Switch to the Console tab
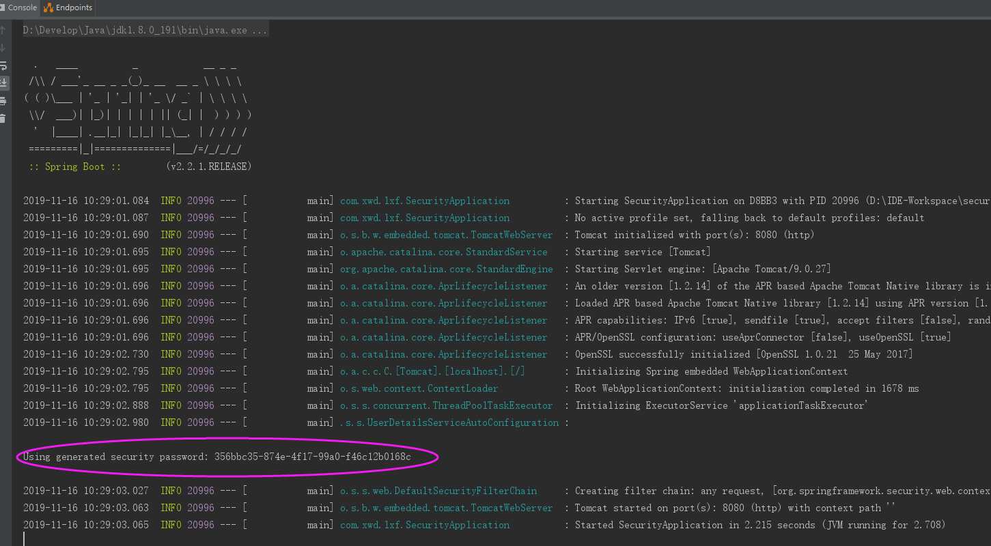The height and width of the screenshot is (546, 991). (20, 8)
